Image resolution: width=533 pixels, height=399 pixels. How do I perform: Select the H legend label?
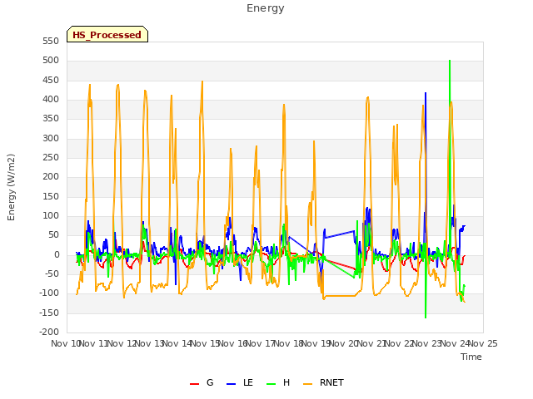coord(286,382)
